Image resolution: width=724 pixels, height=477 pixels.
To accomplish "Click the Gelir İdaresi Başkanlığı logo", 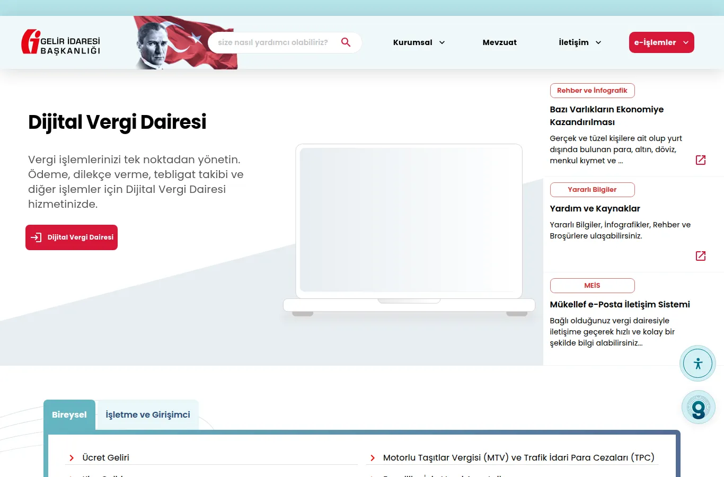I will [61, 42].
